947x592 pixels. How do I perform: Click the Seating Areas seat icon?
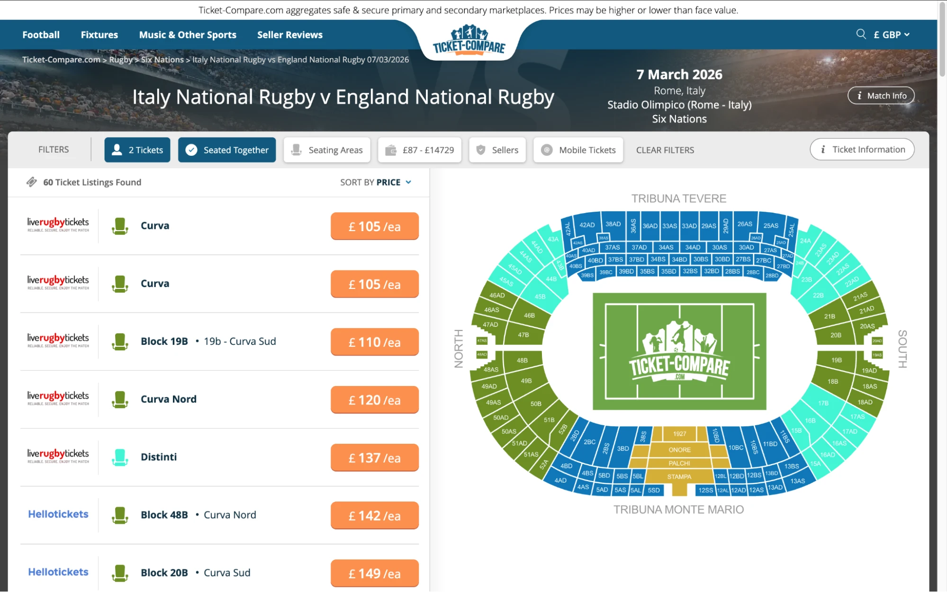297,150
